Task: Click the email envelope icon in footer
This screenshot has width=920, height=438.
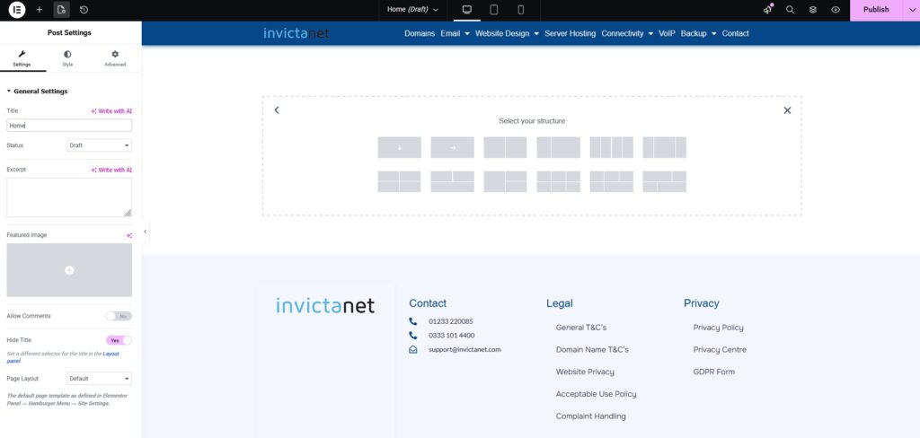Action: pos(413,349)
